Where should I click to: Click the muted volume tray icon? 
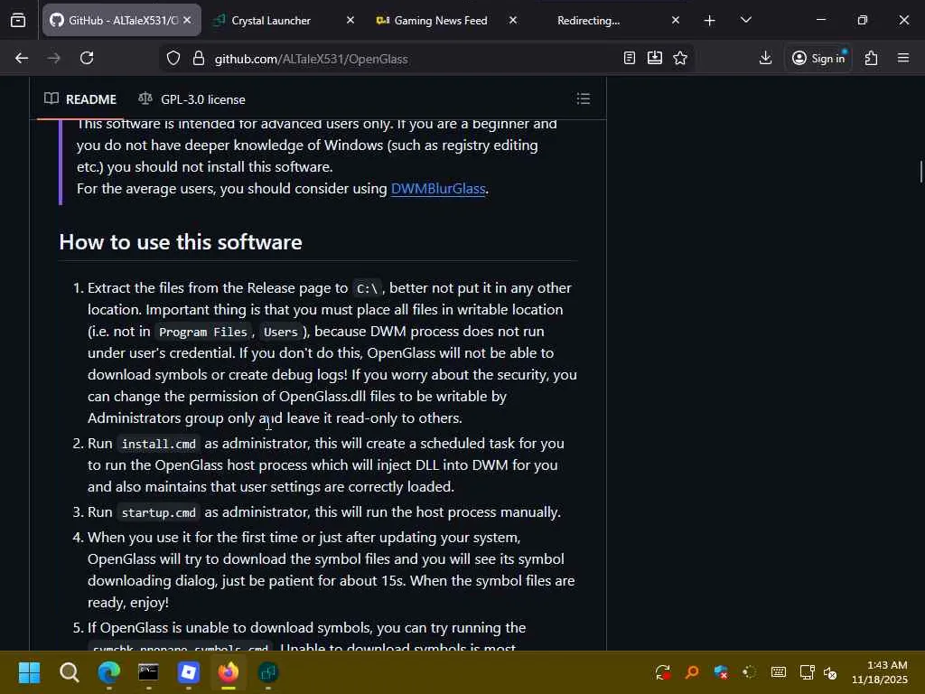(x=830, y=672)
